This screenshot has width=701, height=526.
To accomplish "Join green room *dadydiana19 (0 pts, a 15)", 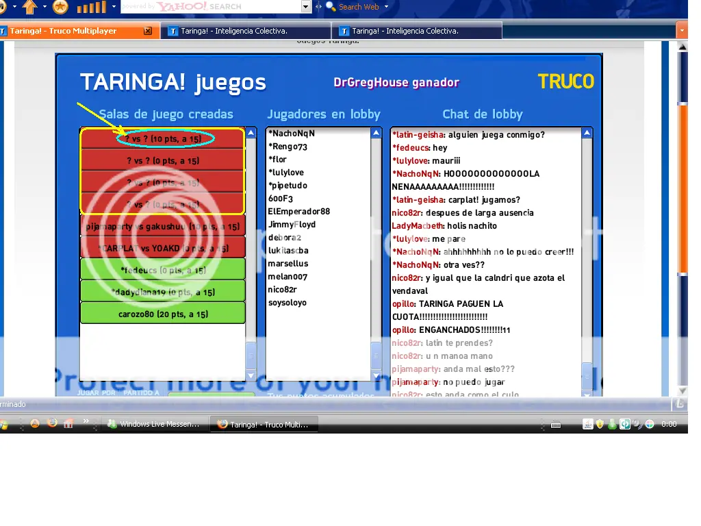I will coord(163,292).
